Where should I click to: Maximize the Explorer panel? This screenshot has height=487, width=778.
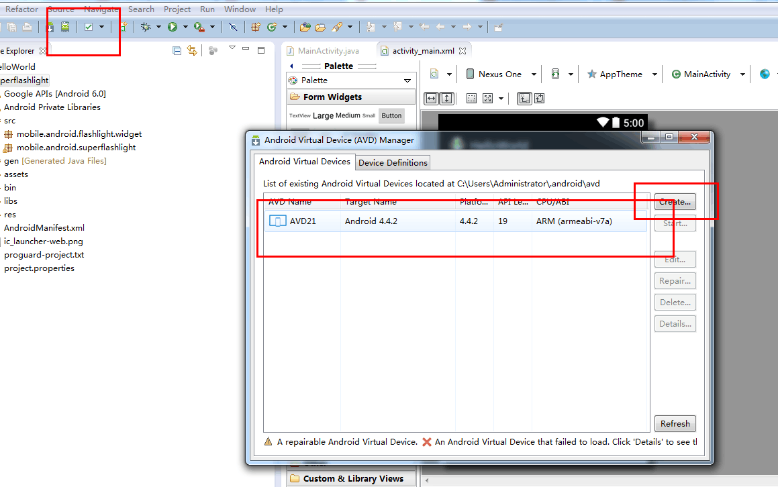click(262, 50)
